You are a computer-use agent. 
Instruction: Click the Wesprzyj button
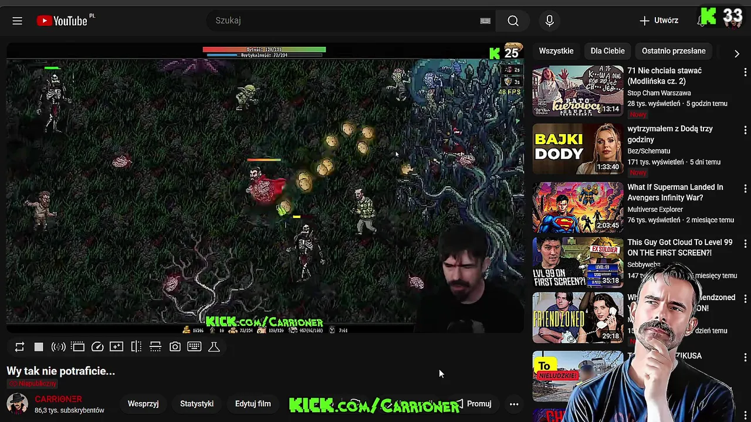coord(143,404)
